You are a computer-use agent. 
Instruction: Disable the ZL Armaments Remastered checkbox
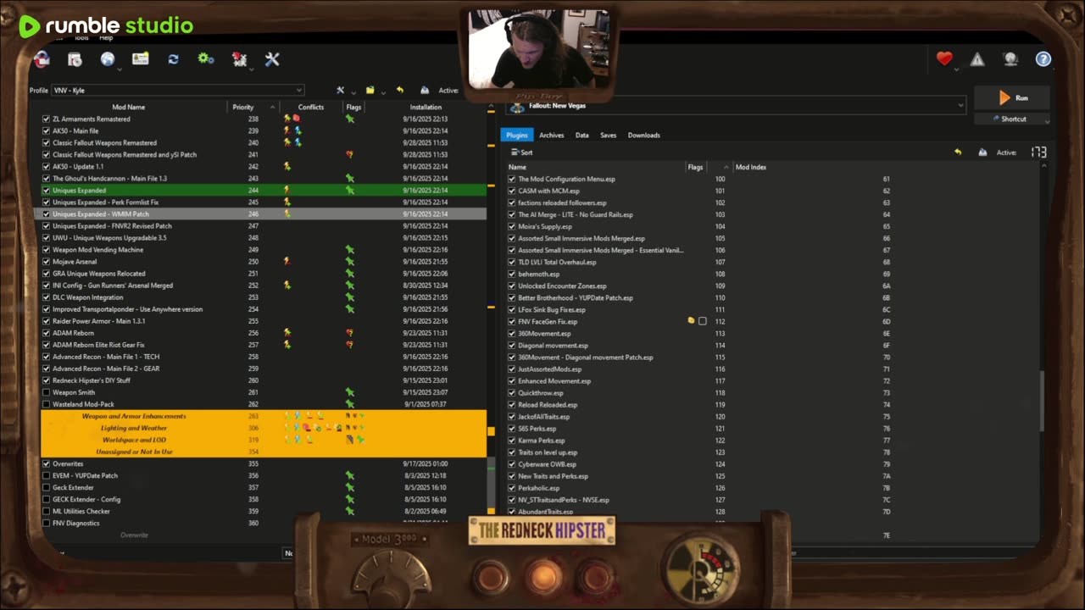point(46,119)
